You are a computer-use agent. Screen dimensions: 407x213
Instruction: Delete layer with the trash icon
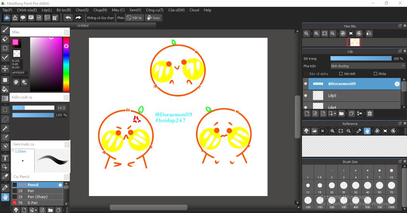tap(370, 114)
